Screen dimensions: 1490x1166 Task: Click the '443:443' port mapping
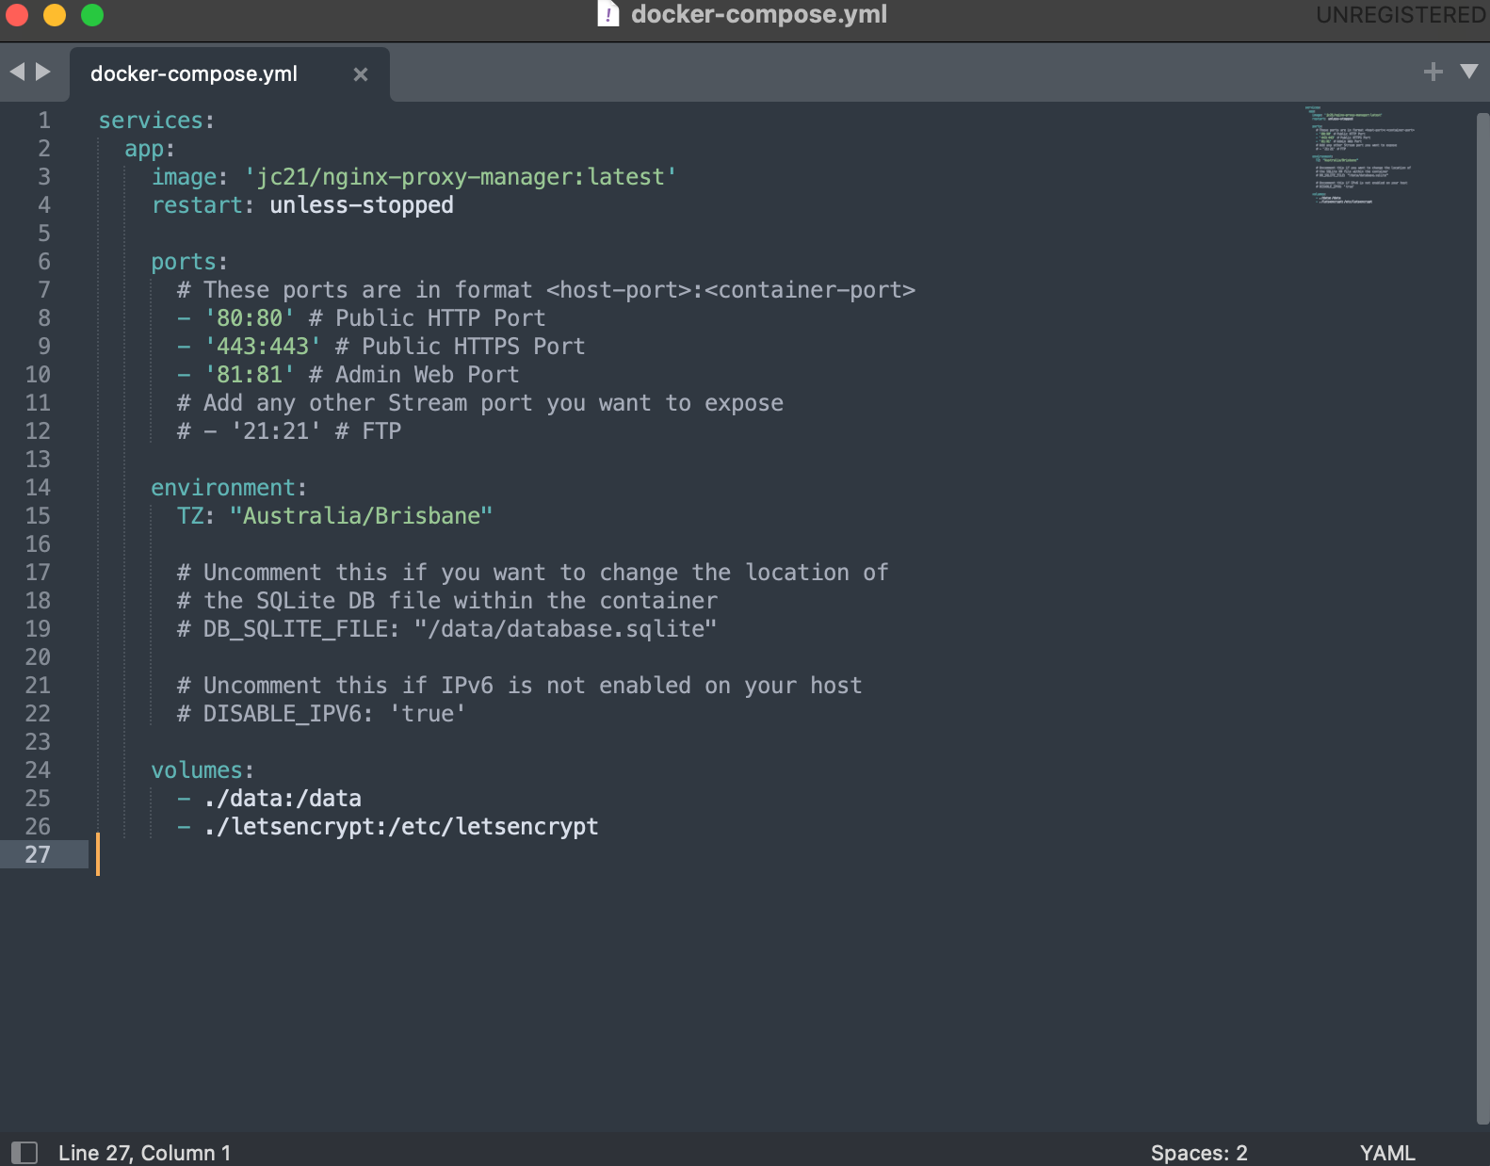[x=263, y=347]
